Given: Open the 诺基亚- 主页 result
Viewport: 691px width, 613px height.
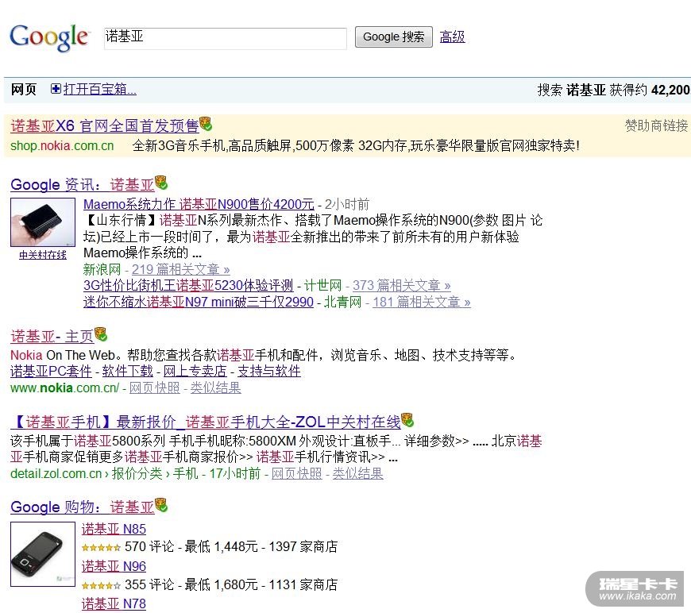Looking at the screenshot, I should coord(52,337).
